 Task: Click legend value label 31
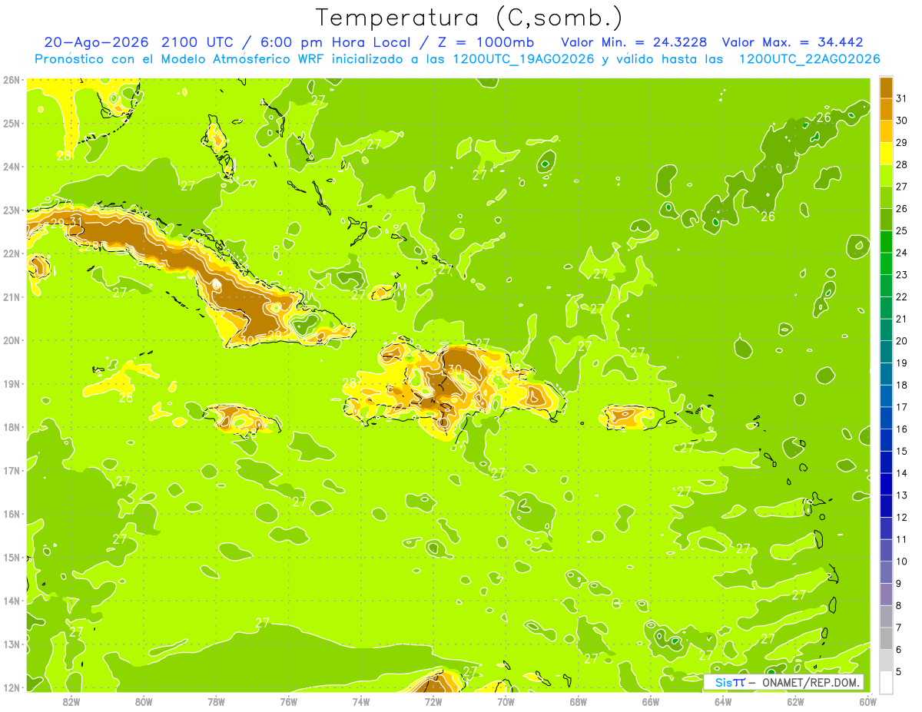pos(902,99)
